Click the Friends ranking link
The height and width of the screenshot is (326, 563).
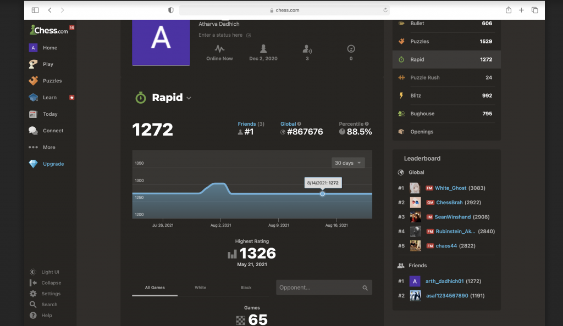pos(247,124)
